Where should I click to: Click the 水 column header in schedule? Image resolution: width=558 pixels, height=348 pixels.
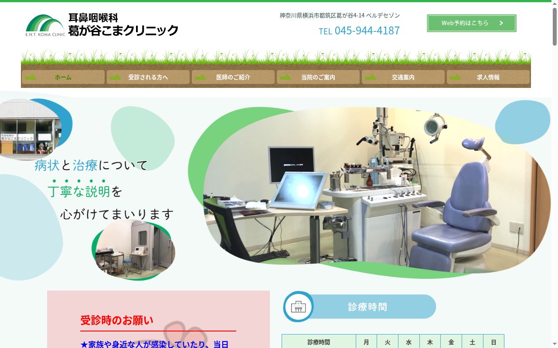coord(409,342)
